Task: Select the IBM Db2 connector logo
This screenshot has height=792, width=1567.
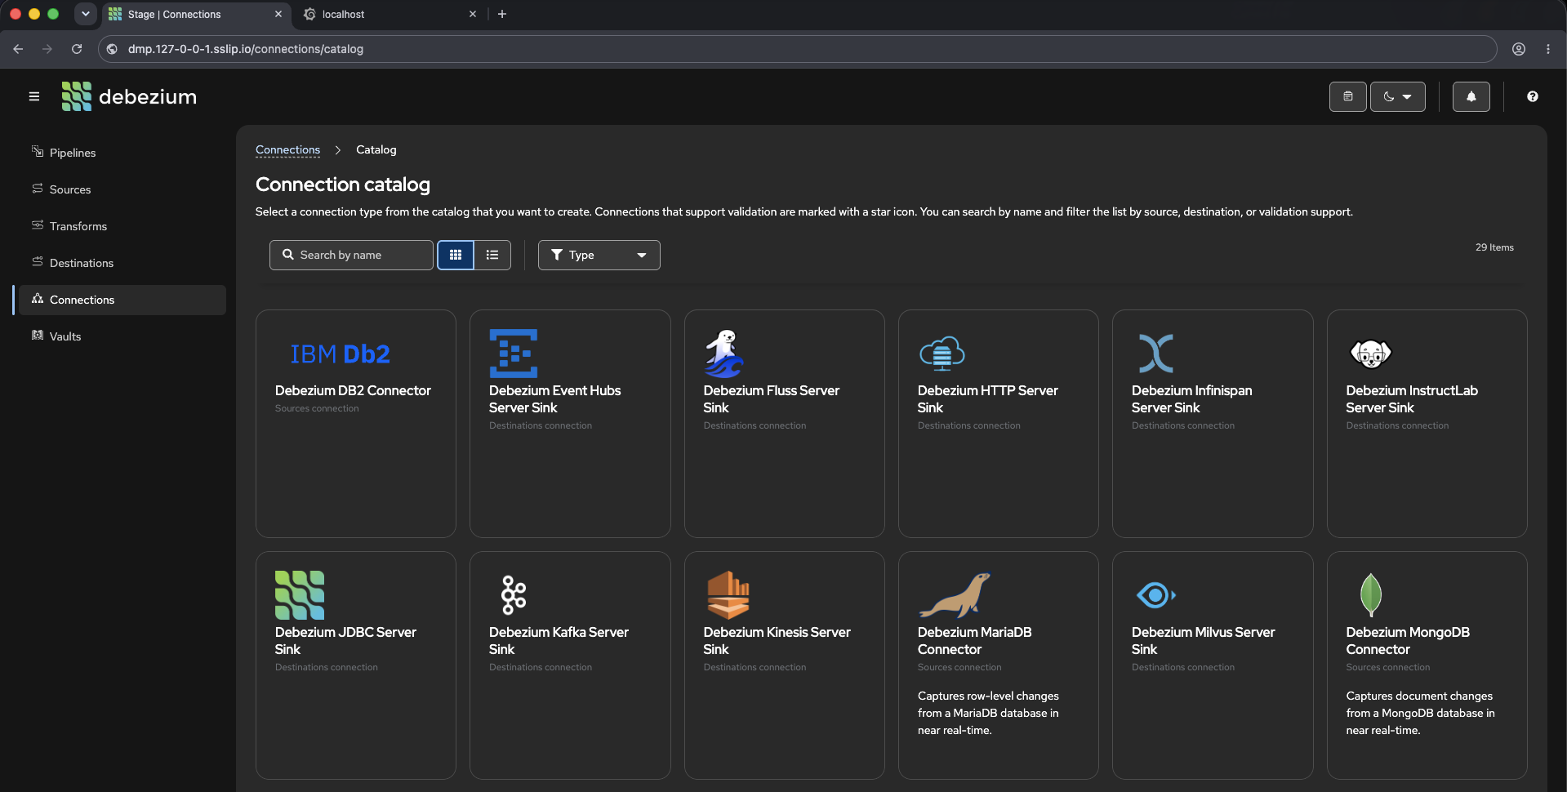Action: [340, 354]
